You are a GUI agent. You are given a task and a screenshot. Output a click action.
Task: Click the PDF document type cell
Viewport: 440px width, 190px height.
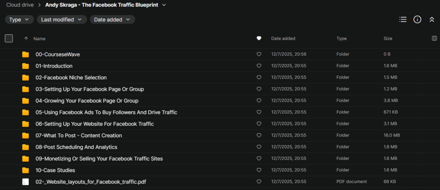[351, 181]
